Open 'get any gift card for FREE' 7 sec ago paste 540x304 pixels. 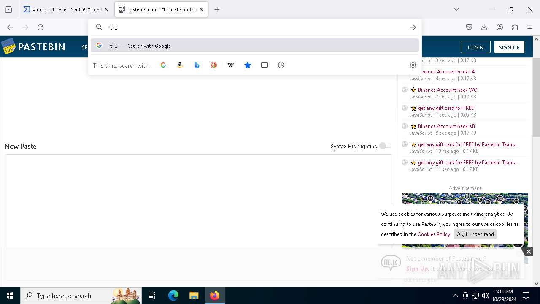446,108
